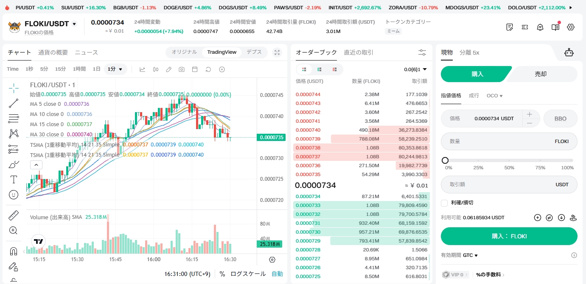
Task: Open the trading bot robot icon
Action: 569,52
